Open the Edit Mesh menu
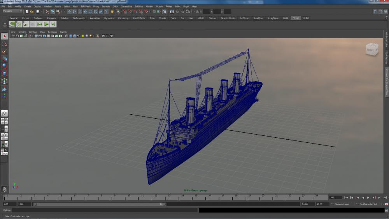The width and height of the screenshot is (389, 219). tap(86, 7)
